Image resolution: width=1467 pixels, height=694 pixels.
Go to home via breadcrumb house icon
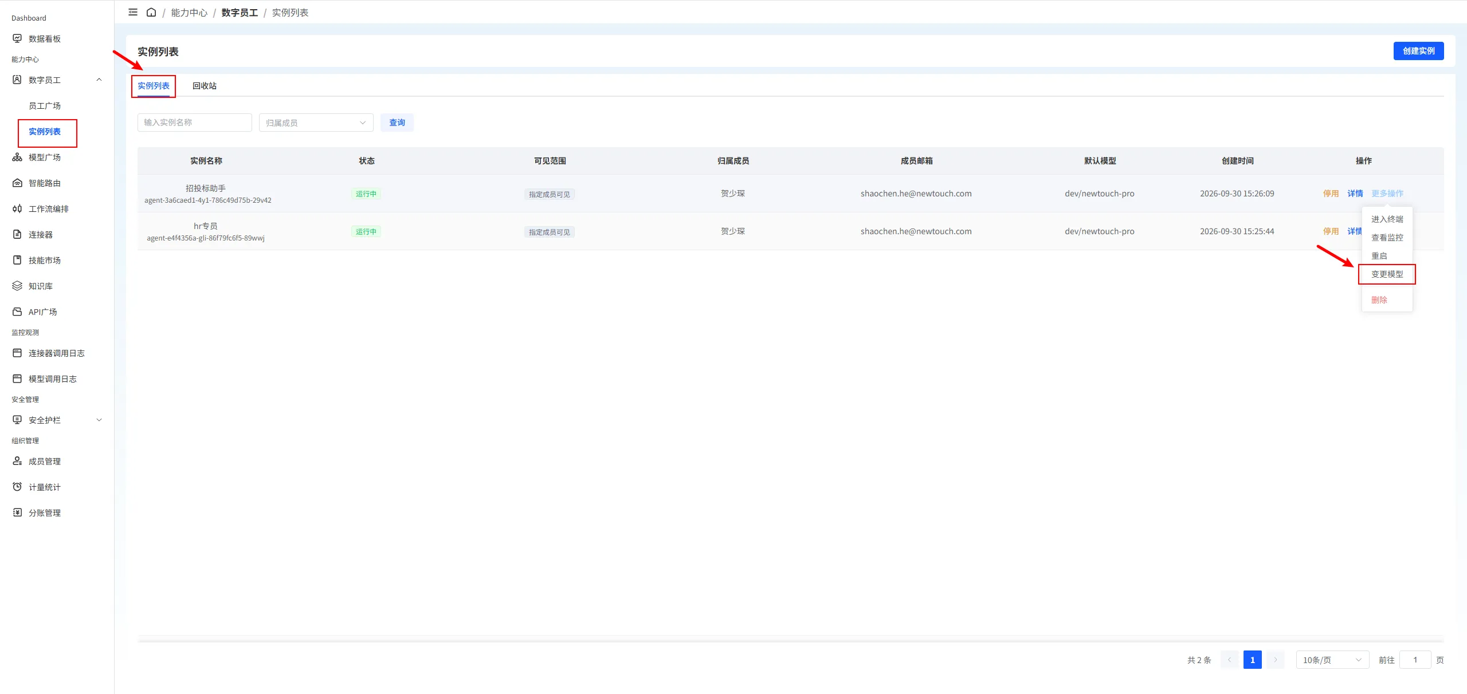pos(151,12)
